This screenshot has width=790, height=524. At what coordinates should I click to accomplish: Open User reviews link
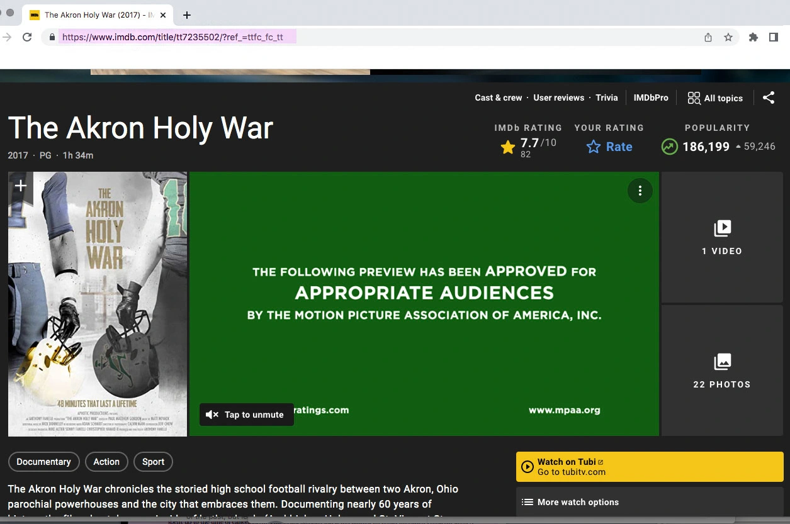tap(559, 98)
